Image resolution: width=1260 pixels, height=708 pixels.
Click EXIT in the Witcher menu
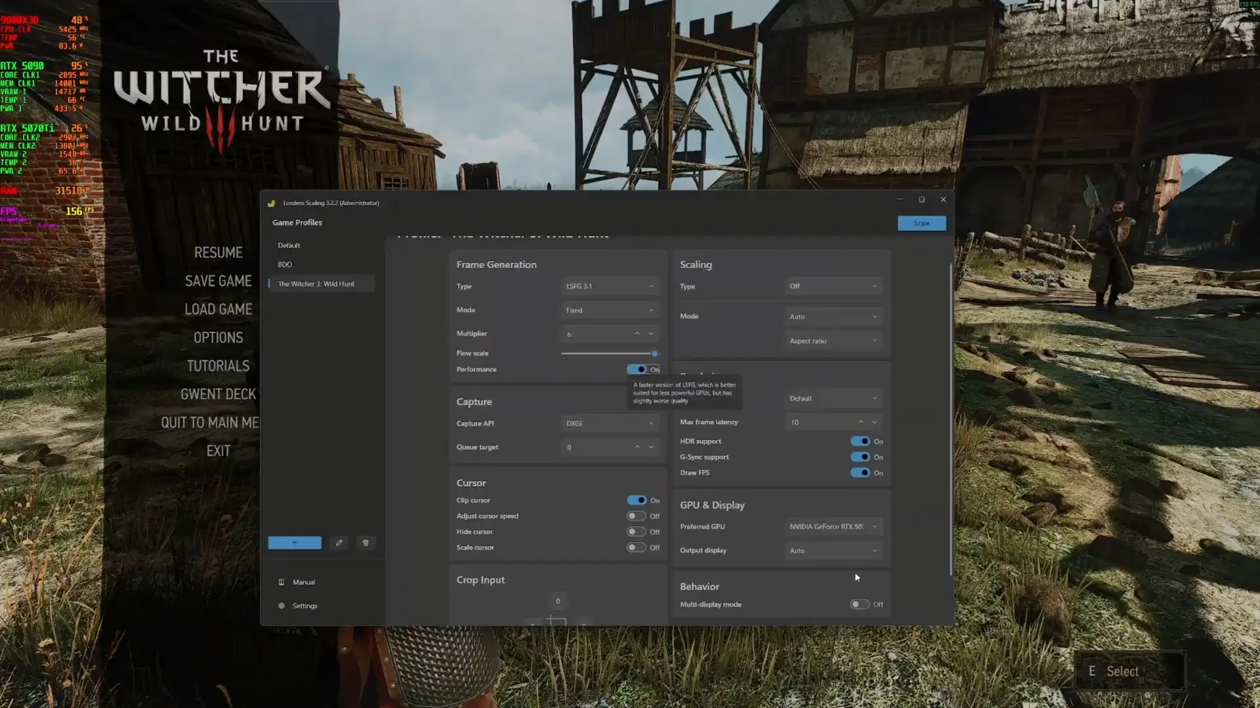[x=219, y=451]
